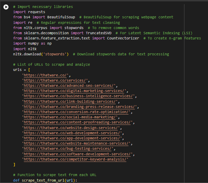Image resolution: width=208 pixels, height=183 pixels.
Task: Open the content-proofreading-services URL
Action: tap(77, 122)
